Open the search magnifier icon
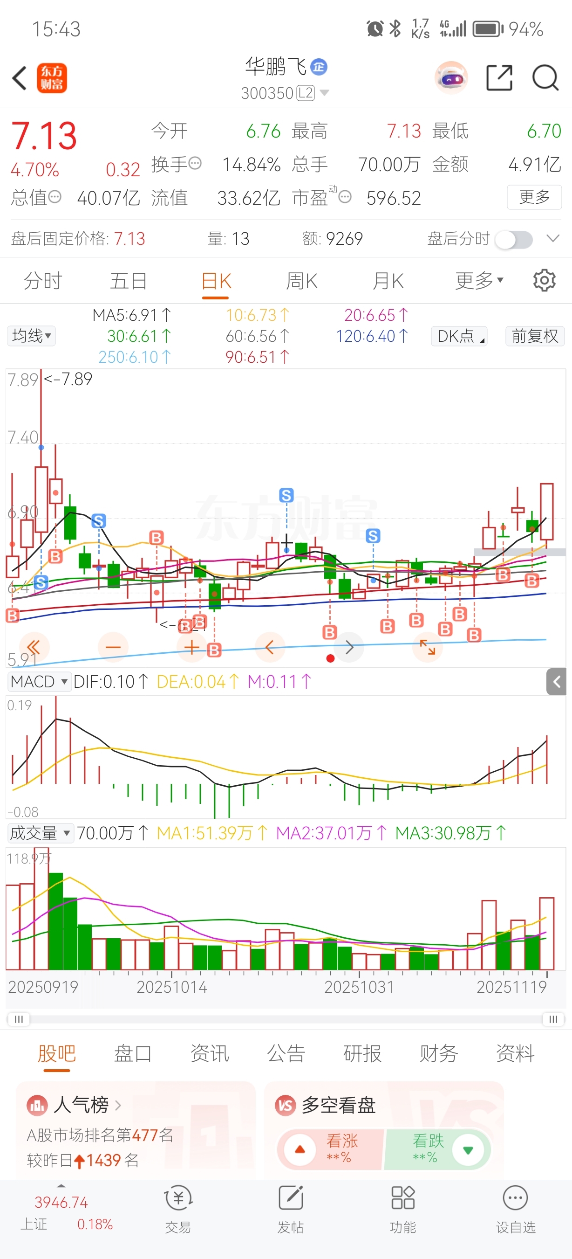Image resolution: width=572 pixels, height=1259 pixels. [x=545, y=78]
